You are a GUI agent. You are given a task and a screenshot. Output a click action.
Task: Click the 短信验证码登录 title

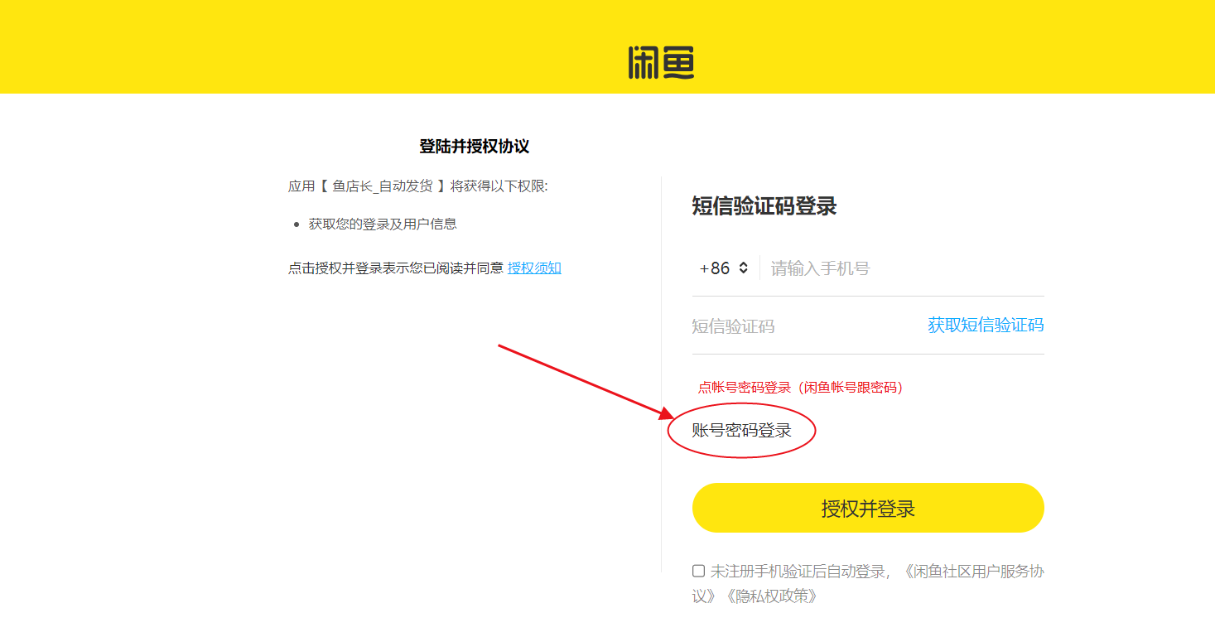pyautogui.click(x=764, y=206)
